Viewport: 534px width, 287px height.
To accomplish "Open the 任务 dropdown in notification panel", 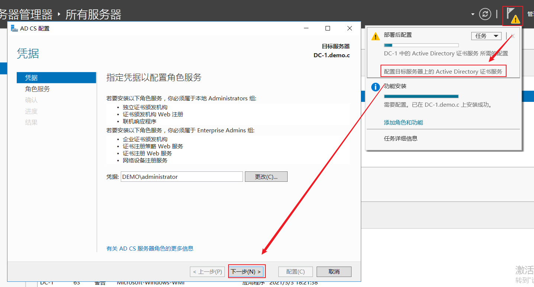I will [486, 36].
